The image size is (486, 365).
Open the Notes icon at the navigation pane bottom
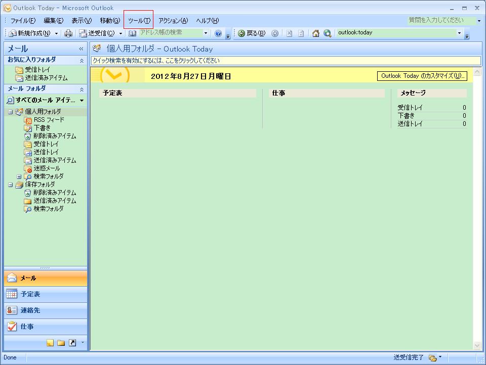pyautogui.click(x=50, y=342)
